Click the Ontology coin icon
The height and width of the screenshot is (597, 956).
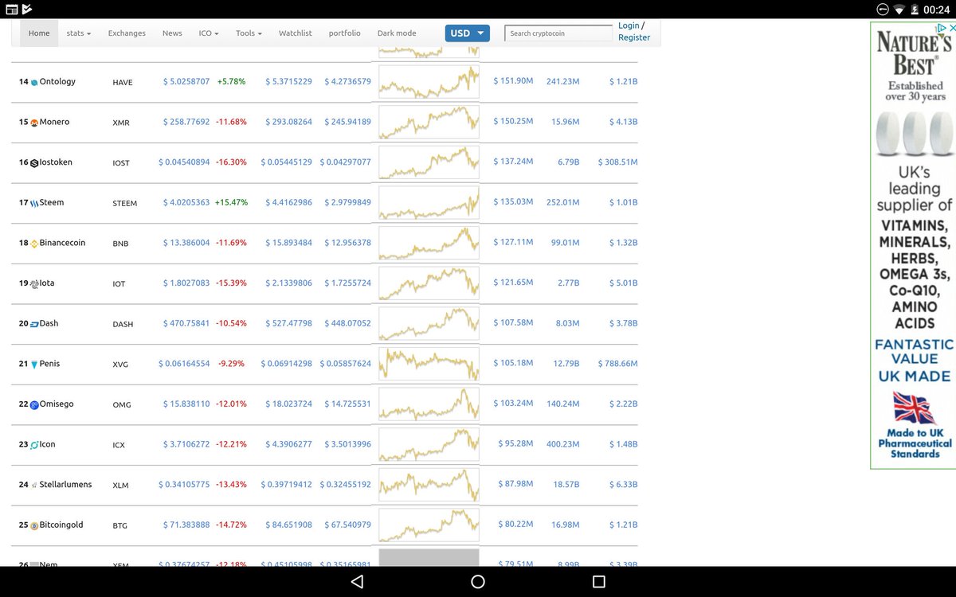tap(34, 83)
